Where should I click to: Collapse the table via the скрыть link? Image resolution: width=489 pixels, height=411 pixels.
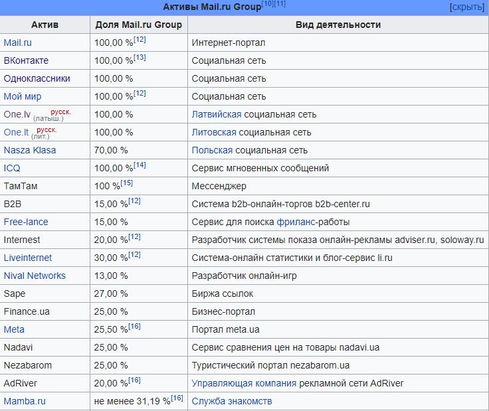tap(466, 7)
